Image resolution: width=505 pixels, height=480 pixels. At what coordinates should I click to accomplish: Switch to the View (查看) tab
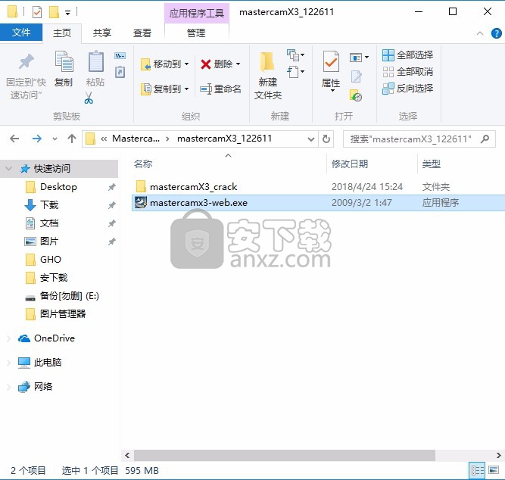(142, 33)
